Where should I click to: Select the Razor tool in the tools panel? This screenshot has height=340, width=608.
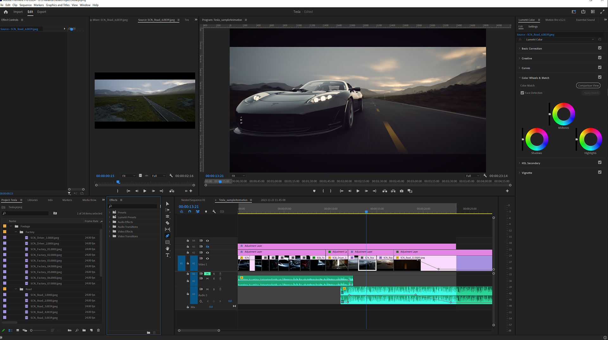click(168, 223)
